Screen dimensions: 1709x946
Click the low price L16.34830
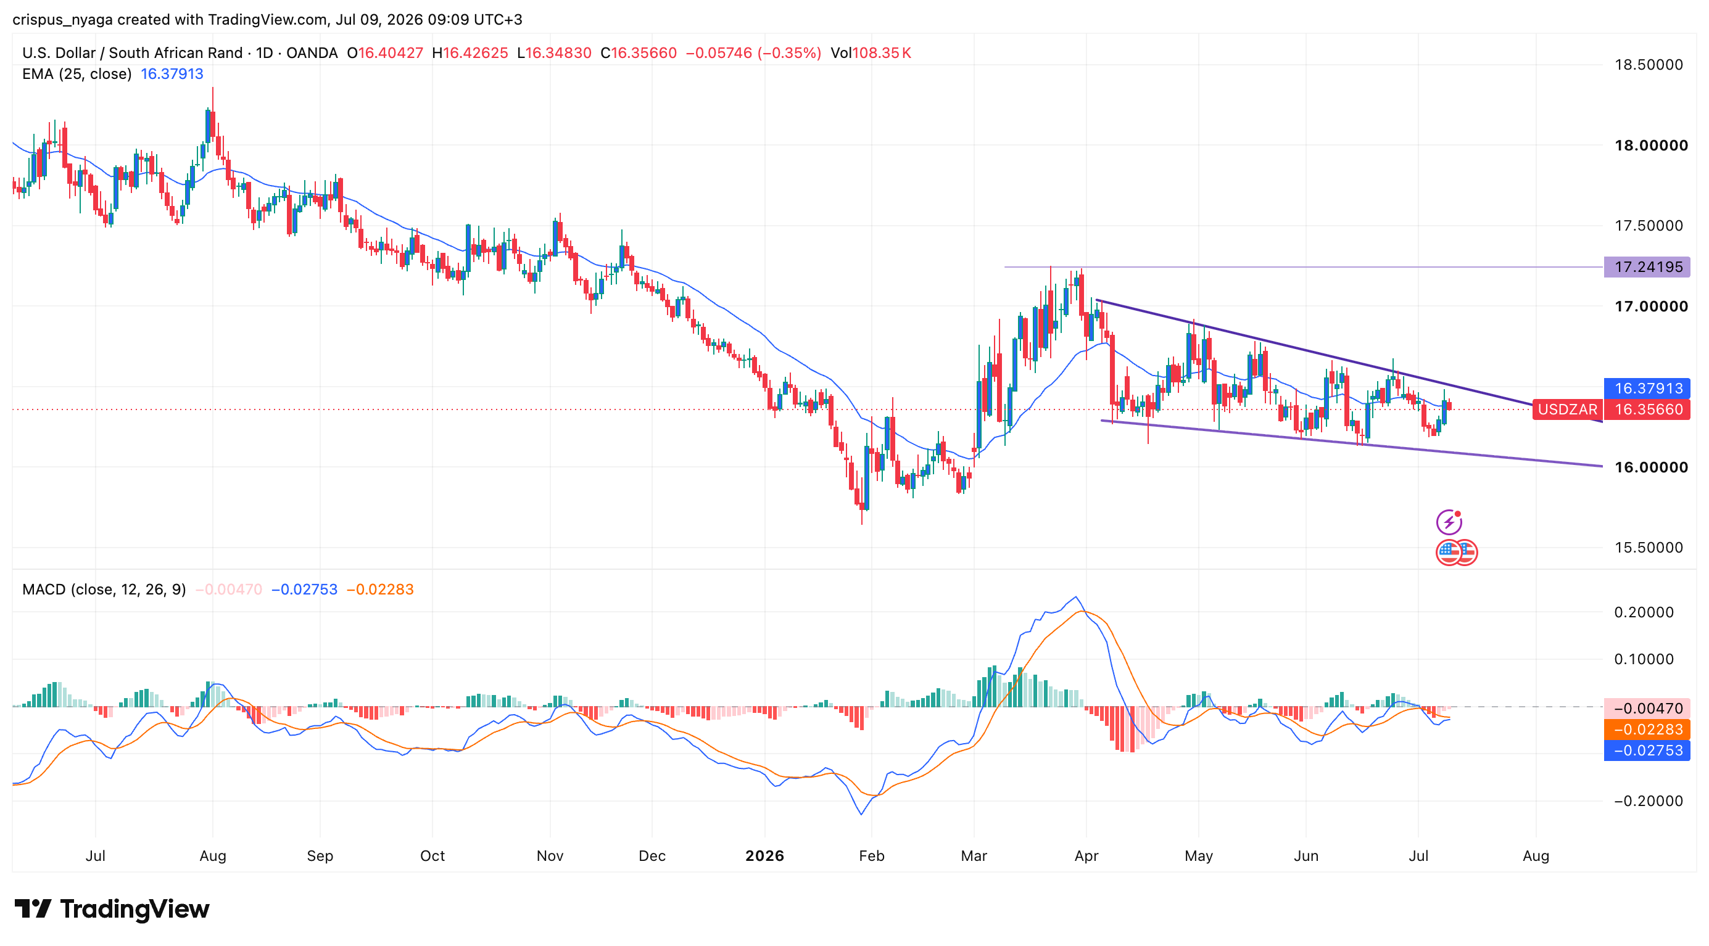coord(554,53)
